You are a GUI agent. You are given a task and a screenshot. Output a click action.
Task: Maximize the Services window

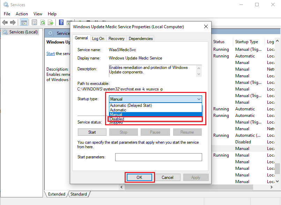tap(257, 5)
